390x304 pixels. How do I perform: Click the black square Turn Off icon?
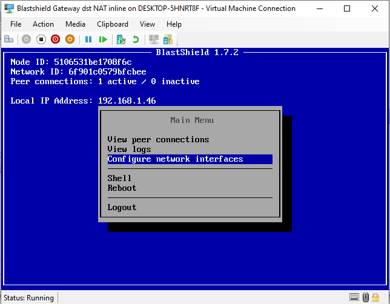coord(41,39)
